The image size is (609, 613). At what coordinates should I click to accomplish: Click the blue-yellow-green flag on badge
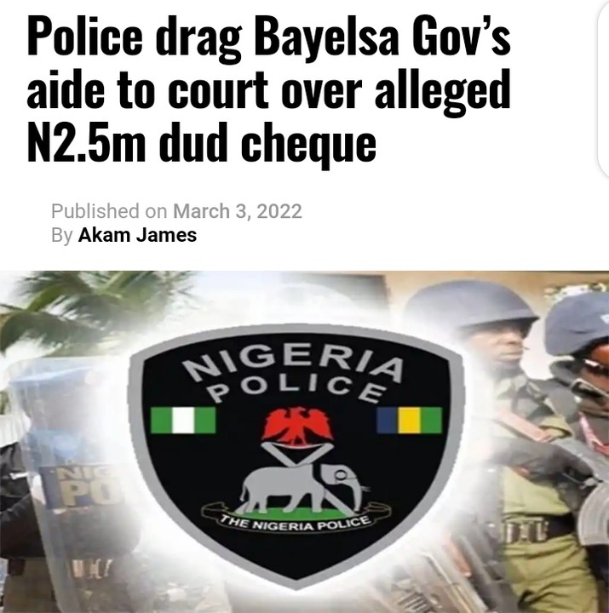pos(409,420)
